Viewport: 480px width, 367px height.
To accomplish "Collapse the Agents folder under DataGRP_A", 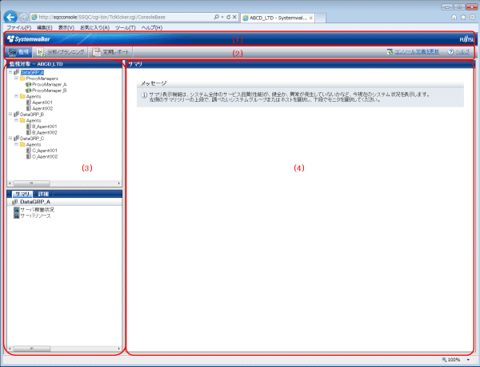I will coord(16,96).
